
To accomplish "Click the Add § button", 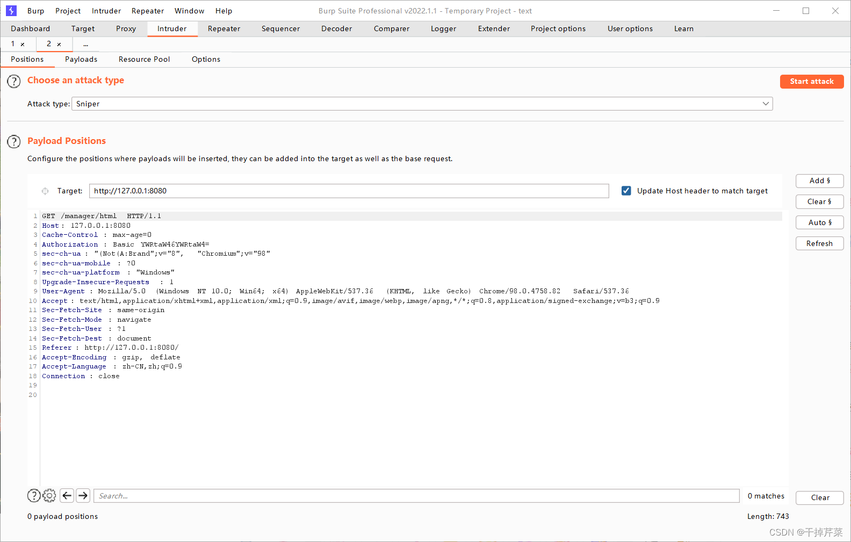I will pyautogui.click(x=820, y=181).
